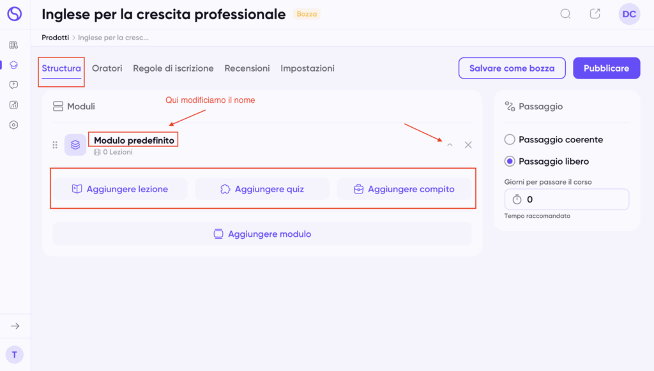654x371 pixels.
Task: Select the Passaggio libero radio option
Action: 510,162
